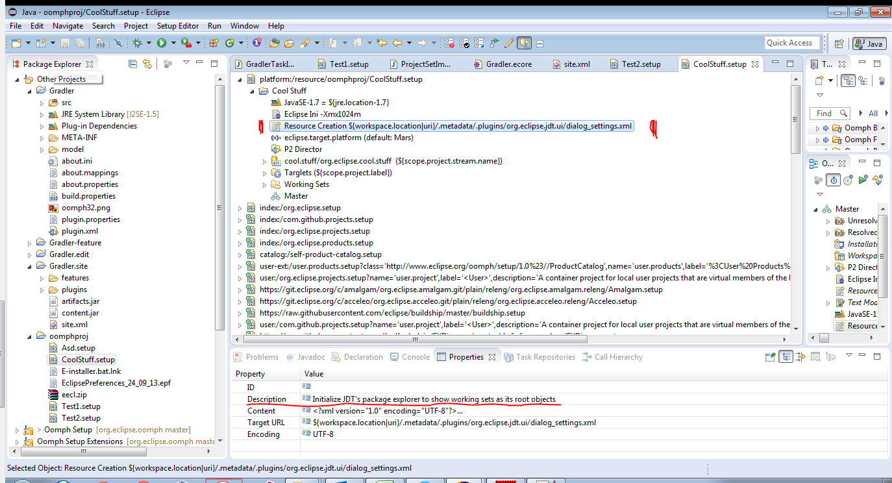Screen dimensions: 892x483
Task: Click green play icon in Outline toolbar
Action: (x=863, y=180)
